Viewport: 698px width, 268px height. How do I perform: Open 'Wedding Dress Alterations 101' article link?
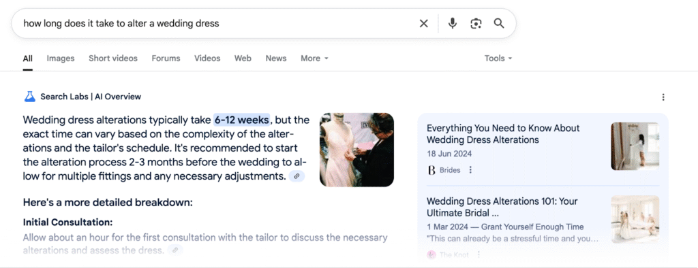(502, 207)
